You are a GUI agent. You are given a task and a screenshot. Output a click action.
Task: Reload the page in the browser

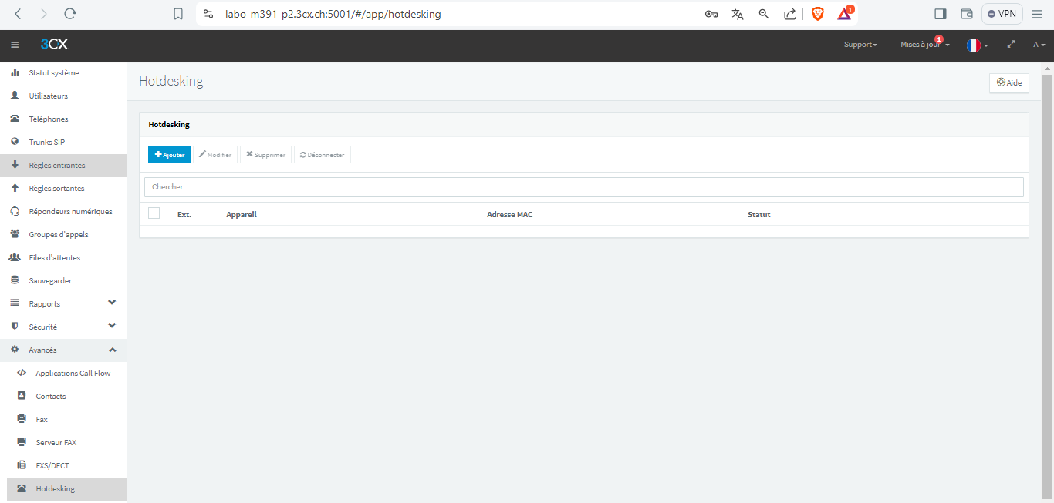(70, 14)
